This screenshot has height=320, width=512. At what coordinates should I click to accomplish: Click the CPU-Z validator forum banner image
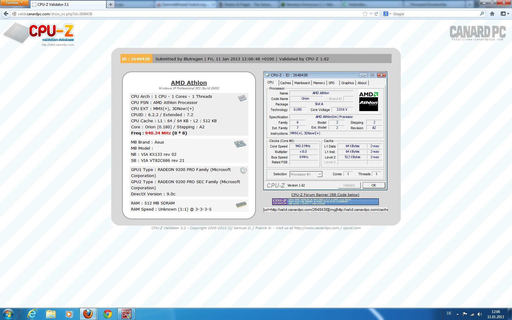click(325, 202)
